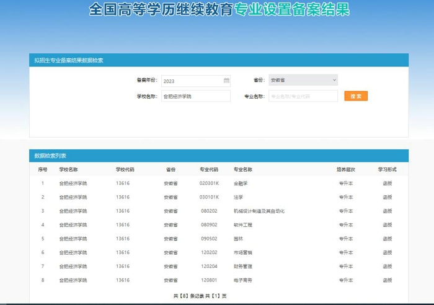The image size is (434, 305).
Task: Select the 专业名称 column header
Action: (x=243, y=169)
